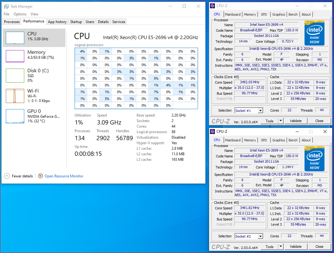Image resolution: width=334 pixels, height=253 pixels.
Task: Click the CPU-Z icon in the bottom window title bar
Action: point(212,131)
